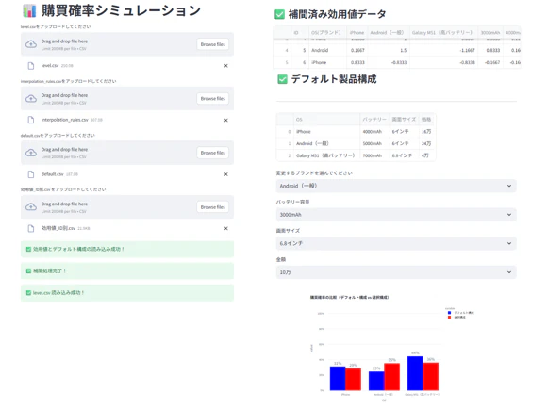Viewport: 548px width, 409px height.
Task: Click blue 44% Galaxy M51 bar
Action: 415,373
